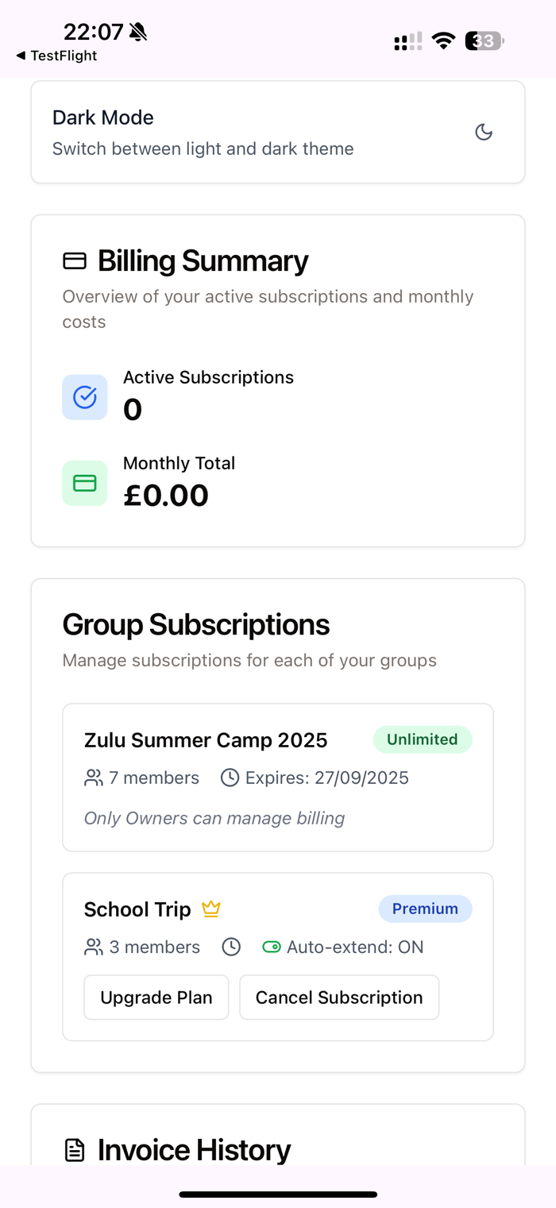Toggle the Auto-extend switch icon

tap(272, 947)
